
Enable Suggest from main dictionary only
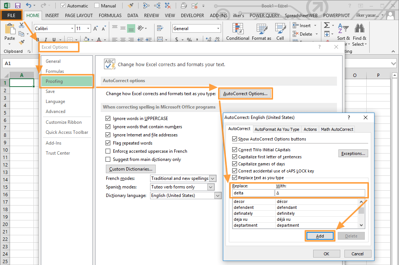pos(108,159)
